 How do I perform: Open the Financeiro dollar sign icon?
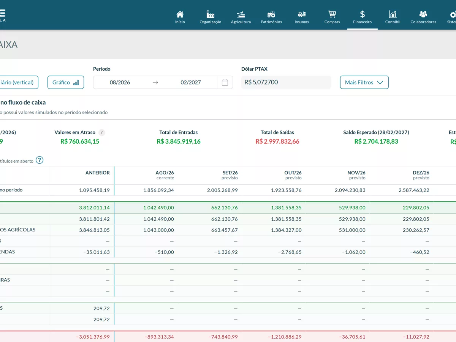point(363,14)
